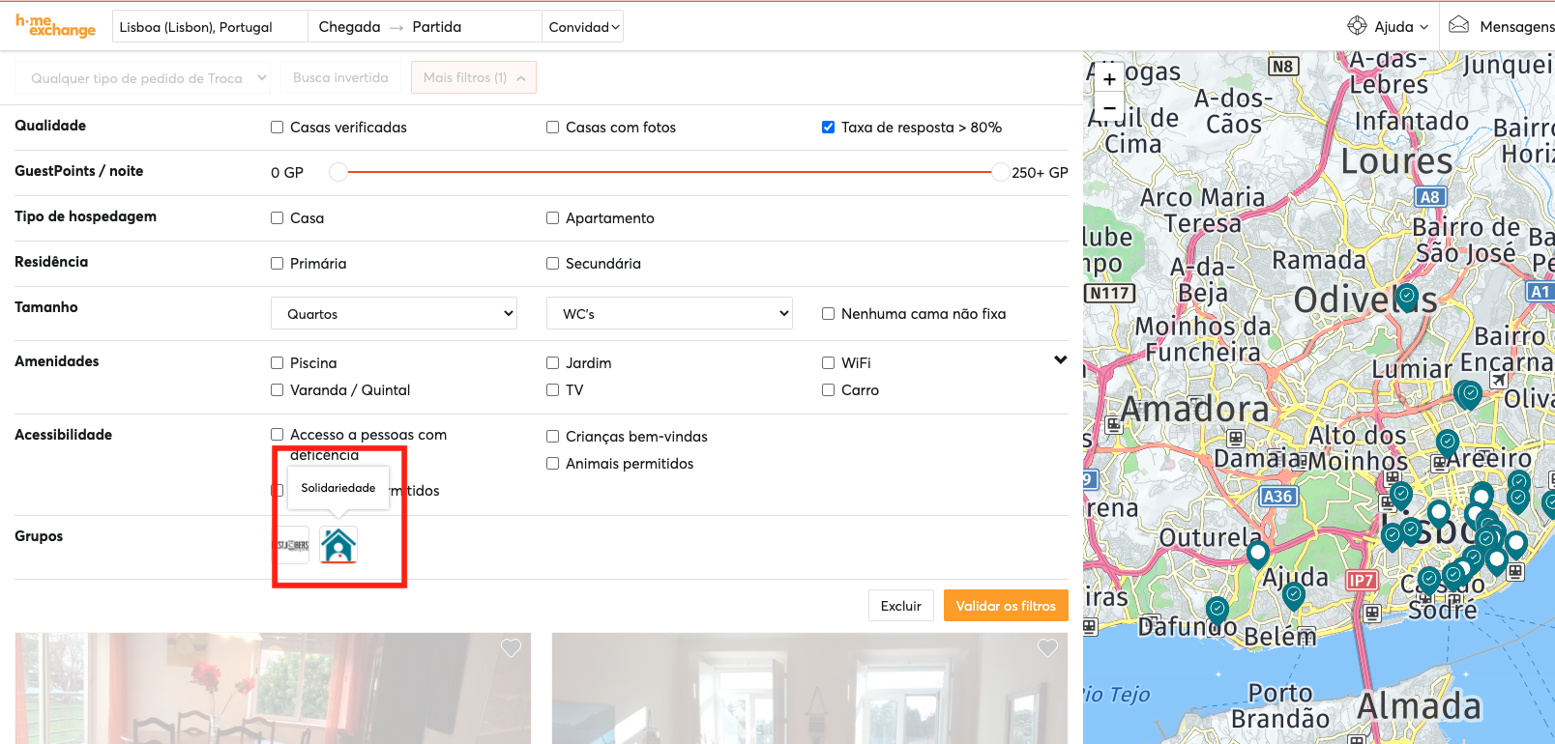
Task: Click the map pin near Areeiro
Action: tap(1447, 444)
